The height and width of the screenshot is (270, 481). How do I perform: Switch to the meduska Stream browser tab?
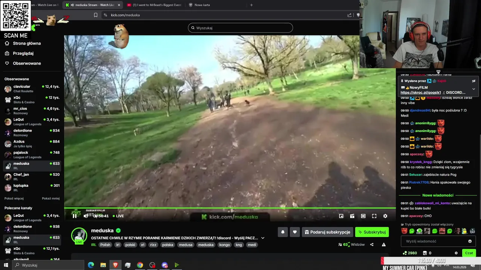(92, 5)
